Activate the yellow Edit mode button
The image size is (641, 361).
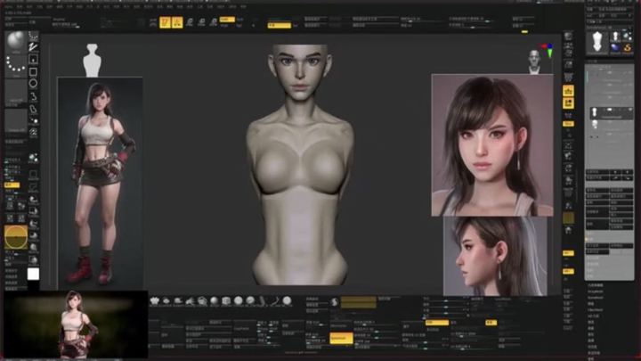[166, 22]
